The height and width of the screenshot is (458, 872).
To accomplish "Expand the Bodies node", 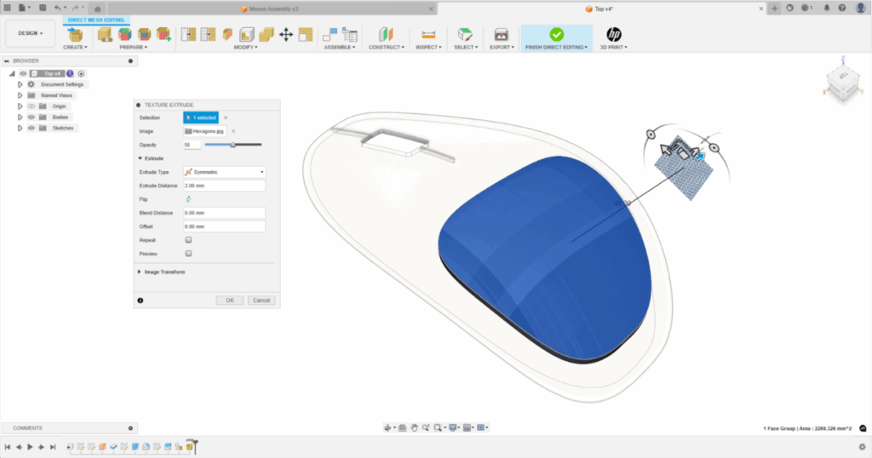I will click(20, 117).
